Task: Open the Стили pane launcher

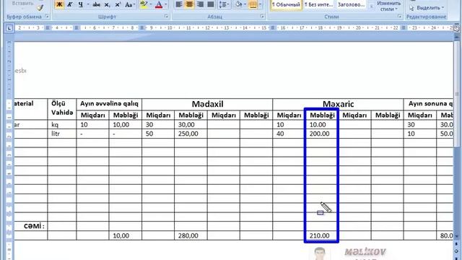Action: click(x=399, y=17)
